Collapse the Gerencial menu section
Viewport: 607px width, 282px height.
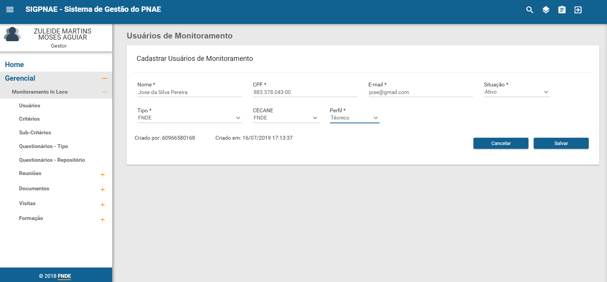[104, 78]
